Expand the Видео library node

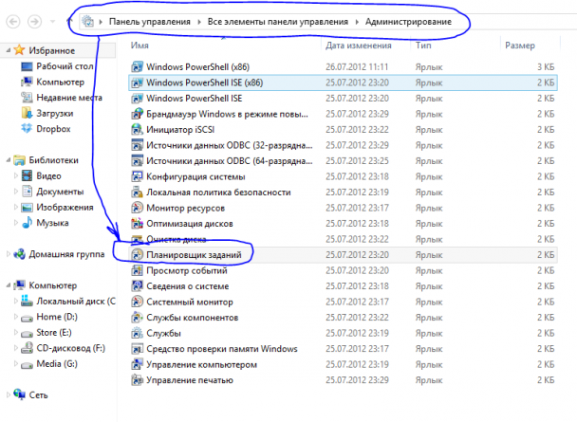(15, 175)
